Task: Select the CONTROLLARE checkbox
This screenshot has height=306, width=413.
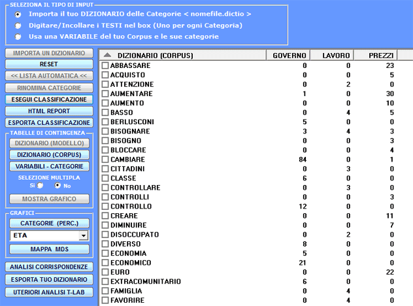Action: pos(105,188)
